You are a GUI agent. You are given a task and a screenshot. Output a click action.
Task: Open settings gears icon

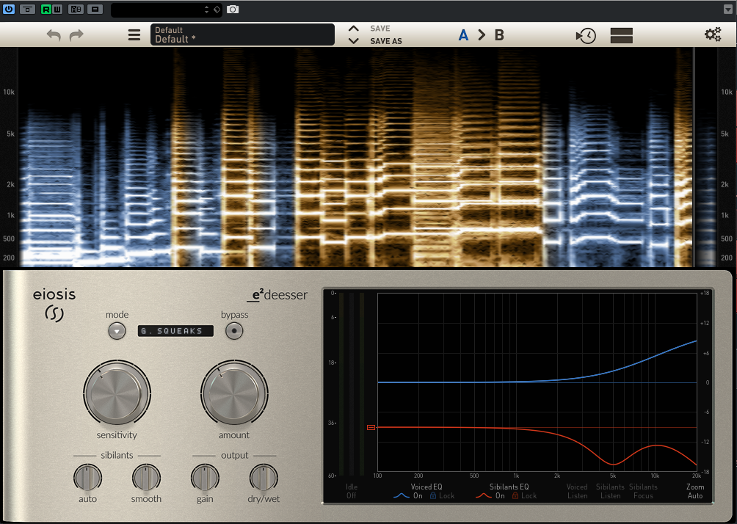click(713, 34)
